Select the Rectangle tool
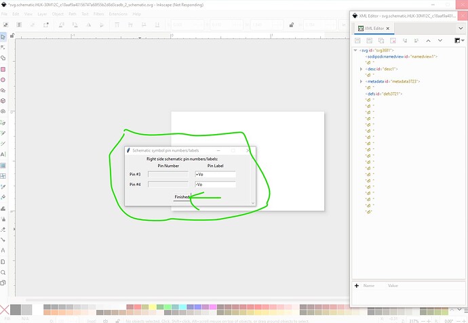468x323 pixels. (3, 70)
